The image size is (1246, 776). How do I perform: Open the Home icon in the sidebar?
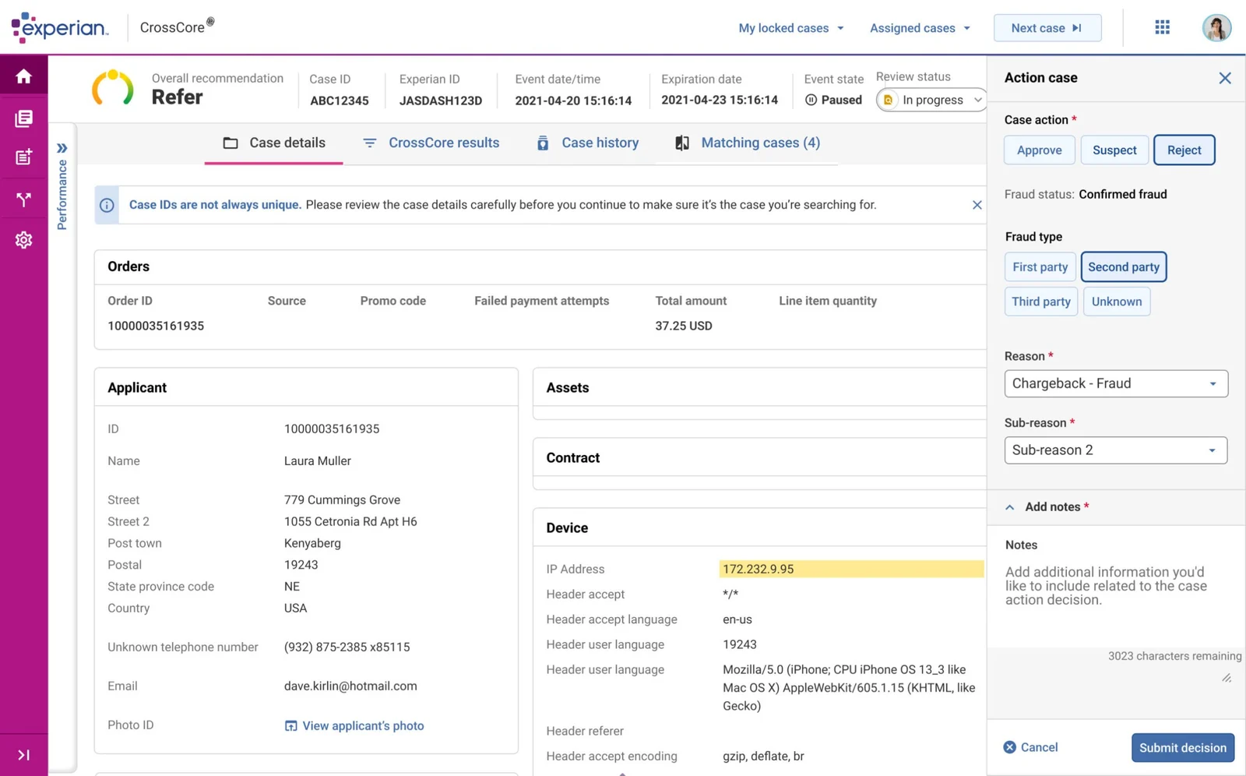23,76
